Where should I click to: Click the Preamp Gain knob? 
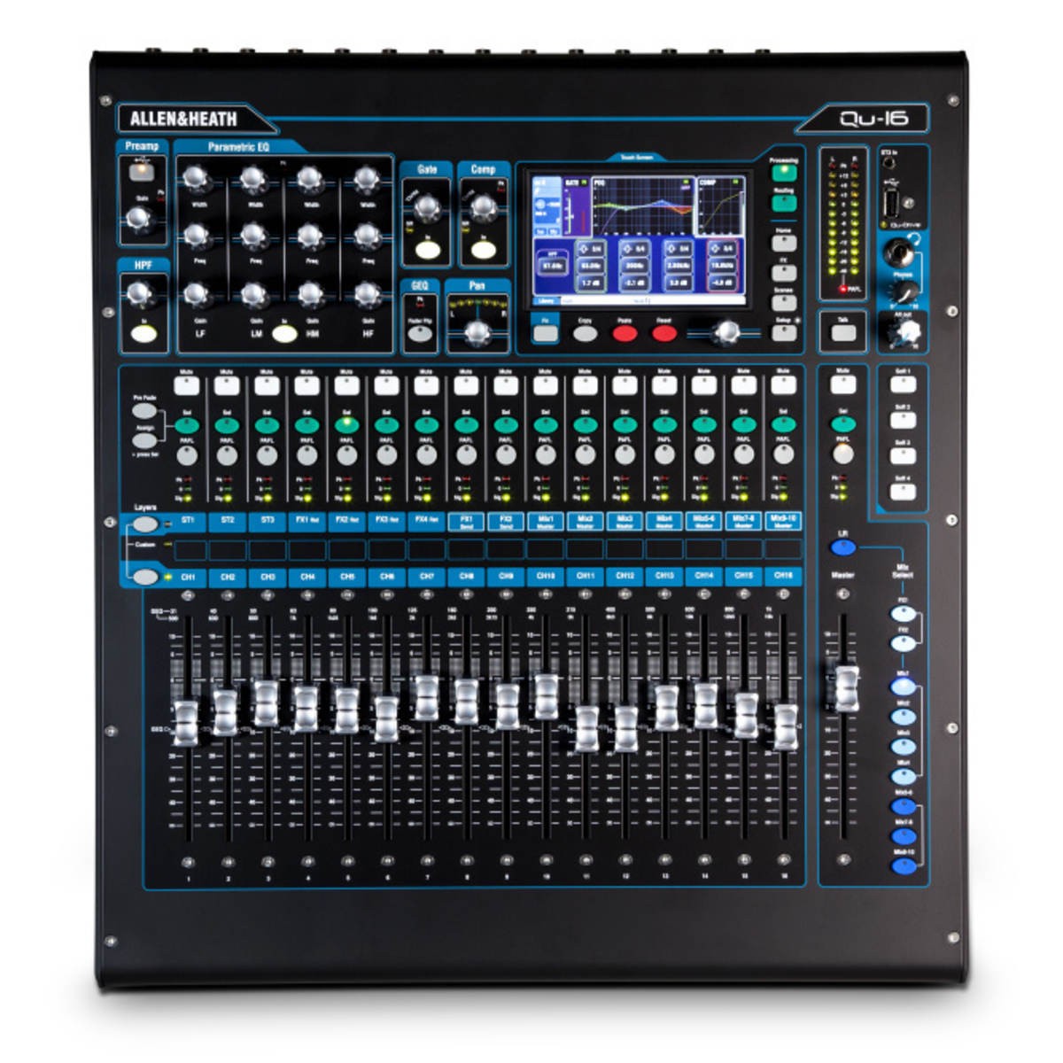click(x=139, y=218)
